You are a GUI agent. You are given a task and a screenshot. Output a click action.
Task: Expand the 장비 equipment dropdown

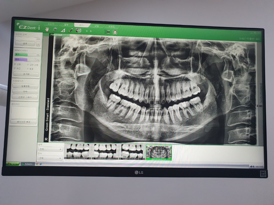[x=51, y=158]
